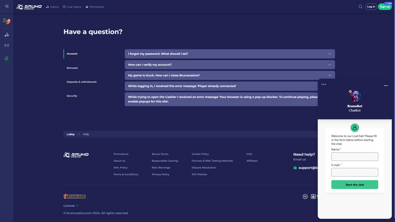Image resolution: width=395 pixels, height=222 pixels.
Task: Minimize the BrunoBot chat widget
Action: (x=386, y=85)
